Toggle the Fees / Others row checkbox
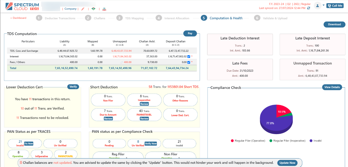The width and height of the screenshot is (348, 167). [189, 62]
